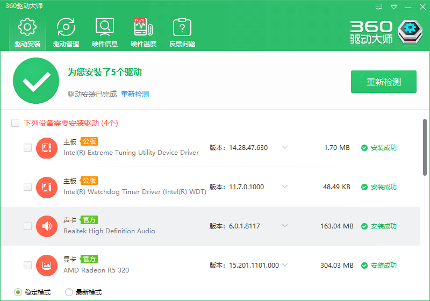The height and width of the screenshot is (301, 430).
Task: Check the Intel Extreme Tuning Utility driver box
Action: 28,147
